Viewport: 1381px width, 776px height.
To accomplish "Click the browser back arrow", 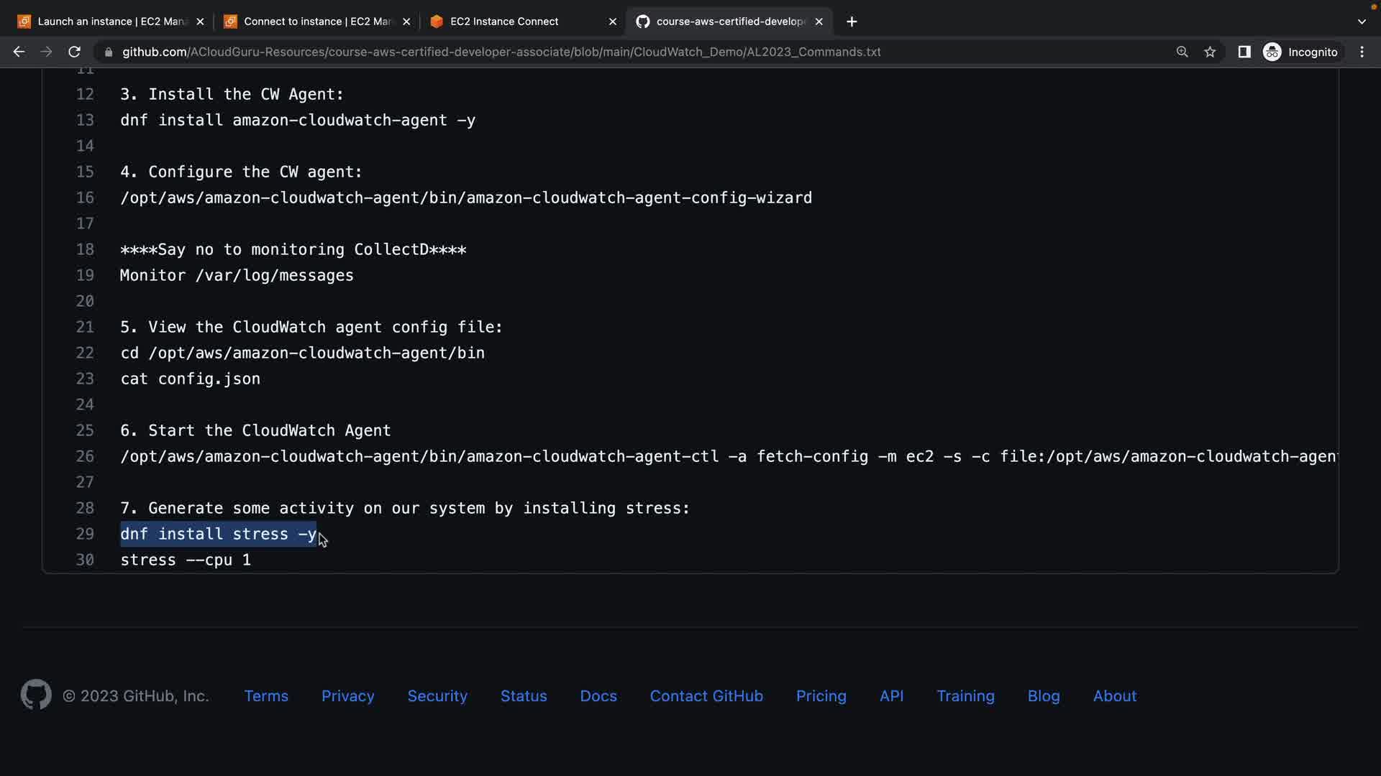I will [x=19, y=52].
